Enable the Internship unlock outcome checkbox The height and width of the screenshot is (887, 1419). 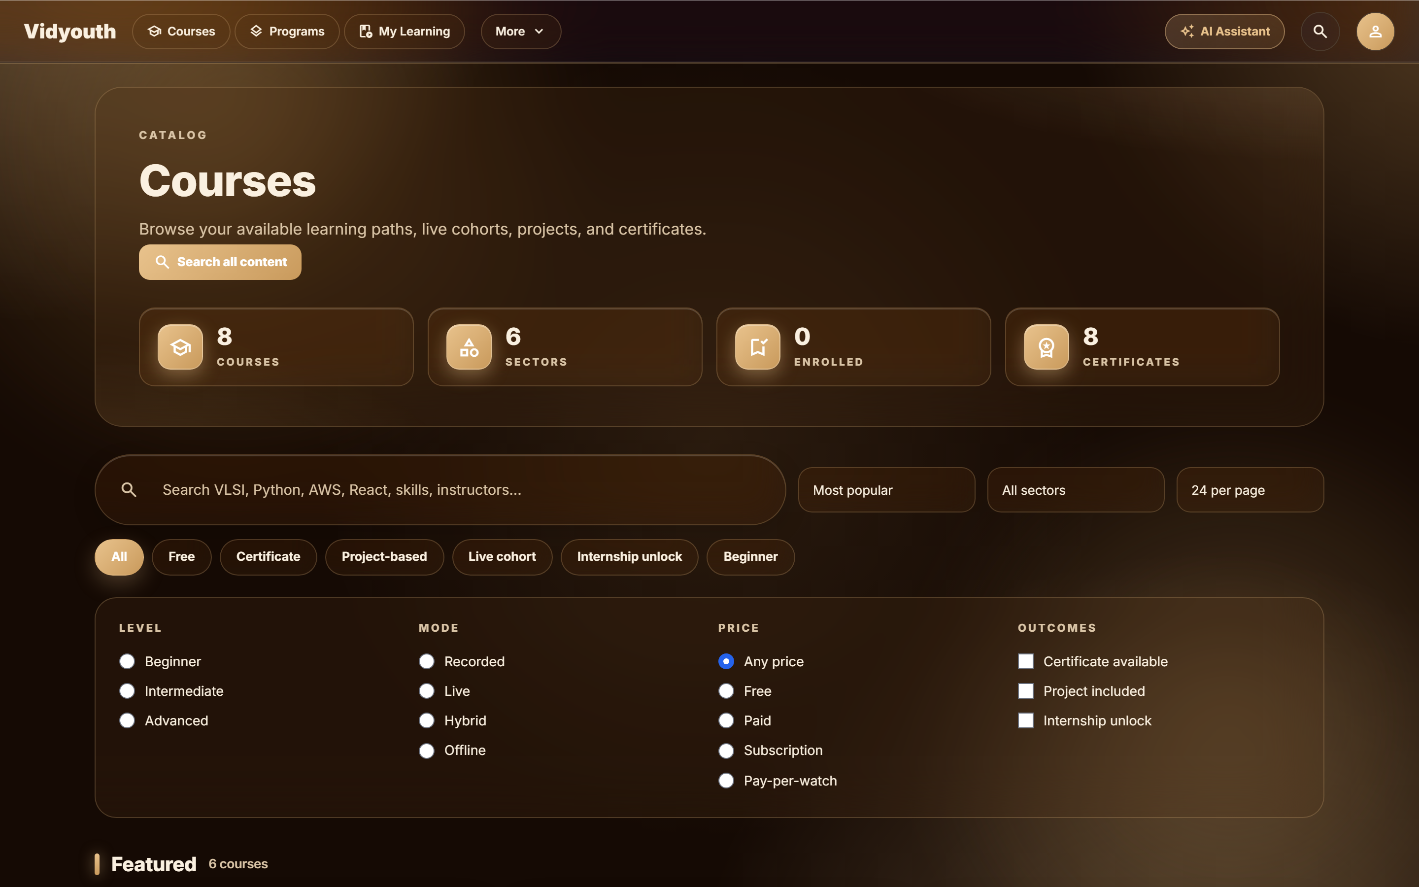(x=1025, y=720)
